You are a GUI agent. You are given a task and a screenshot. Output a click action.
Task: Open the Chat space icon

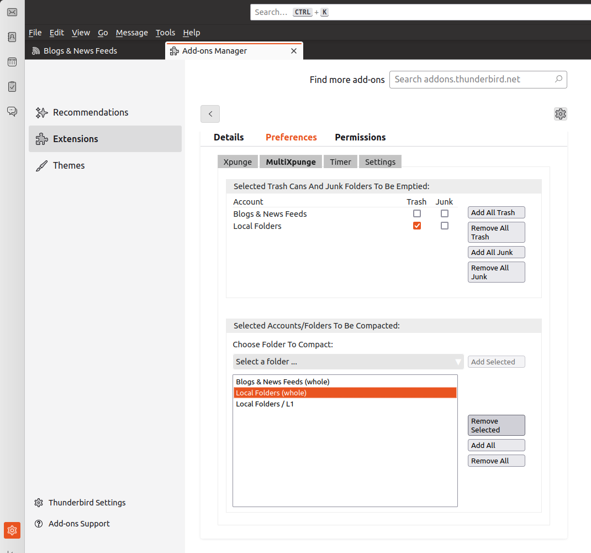pyautogui.click(x=12, y=111)
